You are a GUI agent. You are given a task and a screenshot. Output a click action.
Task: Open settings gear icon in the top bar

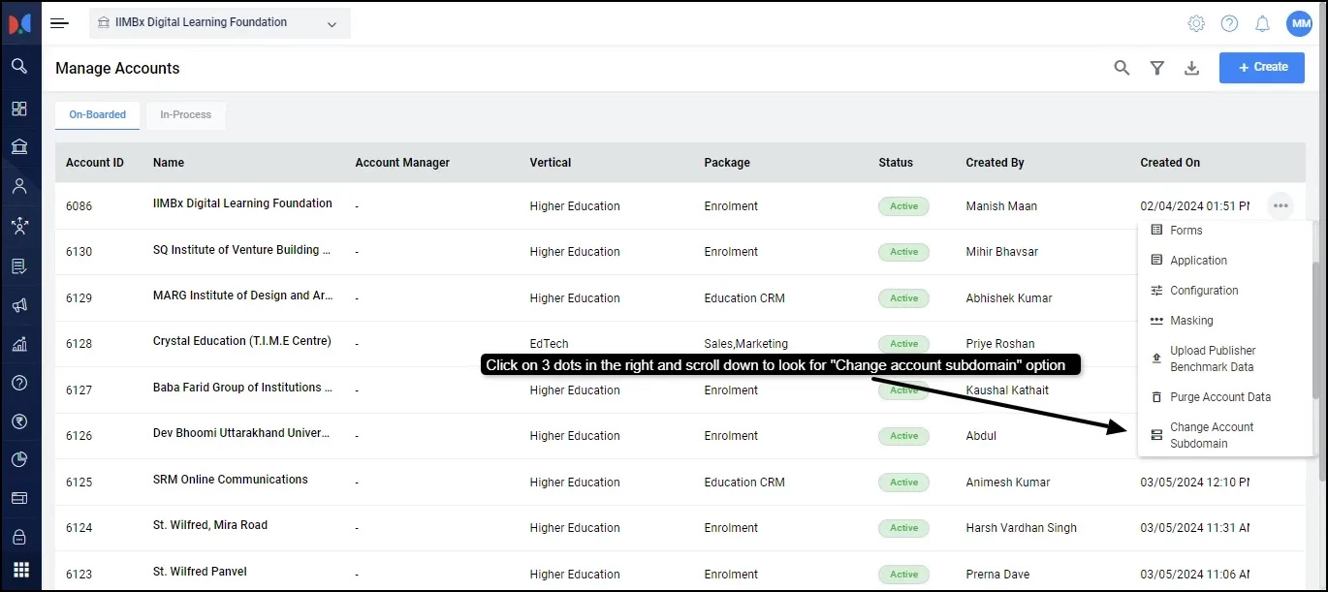tap(1196, 23)
